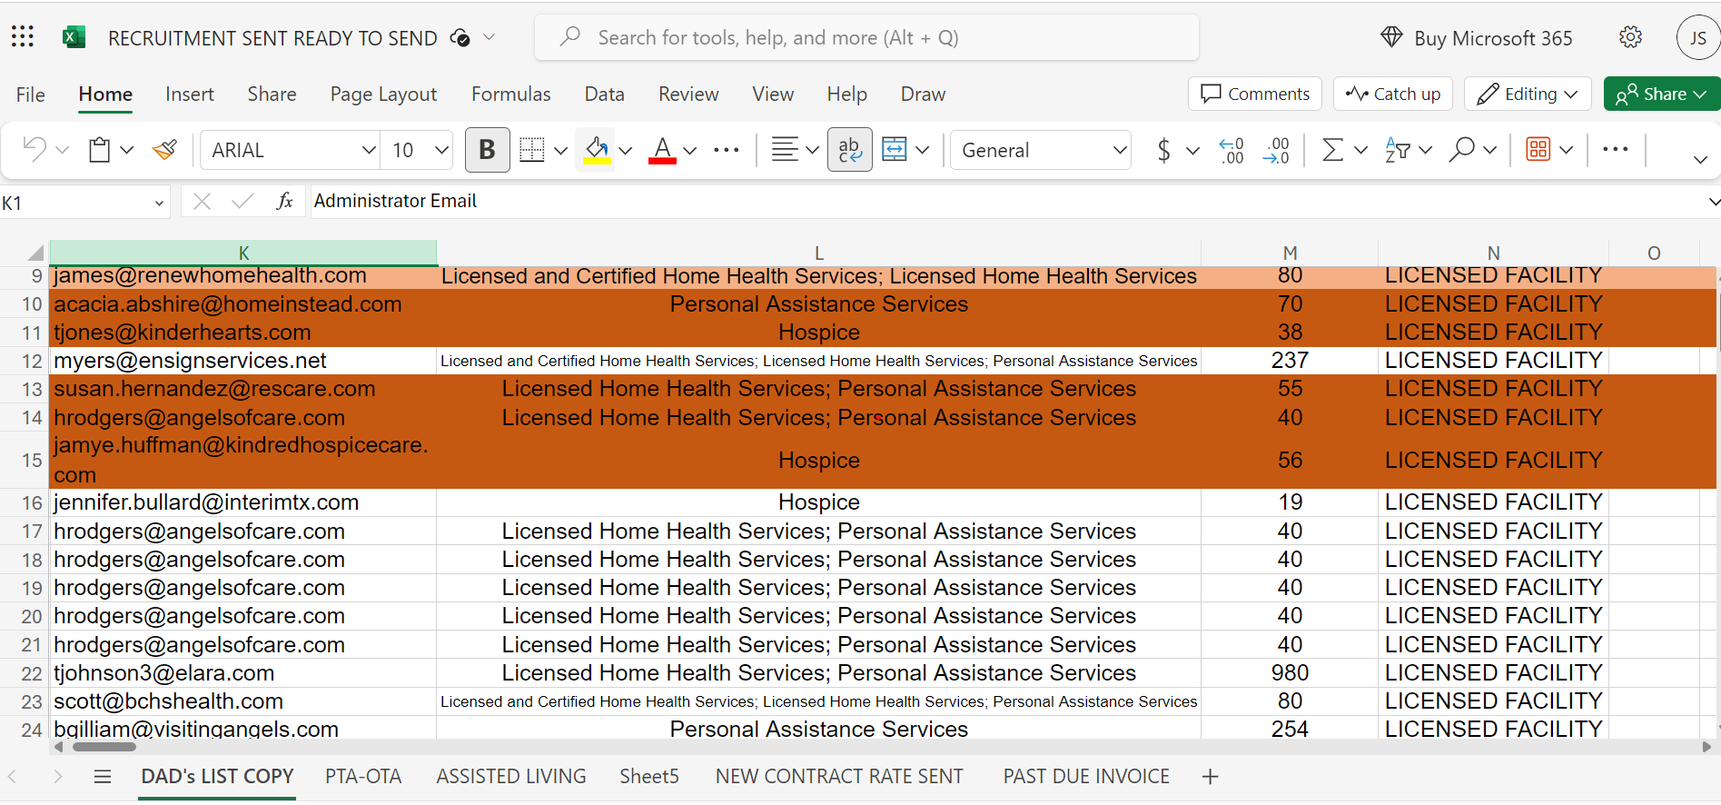
Task: Click the Undo arrow icon
Action: tap(35, 150)
